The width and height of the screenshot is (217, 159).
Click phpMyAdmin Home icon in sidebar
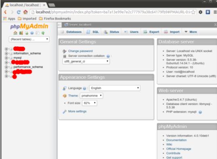(15, 33)
